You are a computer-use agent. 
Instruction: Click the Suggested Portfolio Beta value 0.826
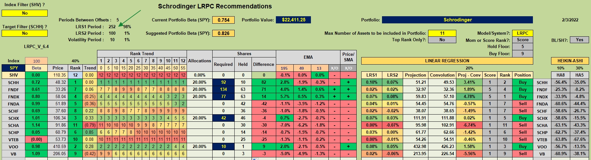coord(224,33)
